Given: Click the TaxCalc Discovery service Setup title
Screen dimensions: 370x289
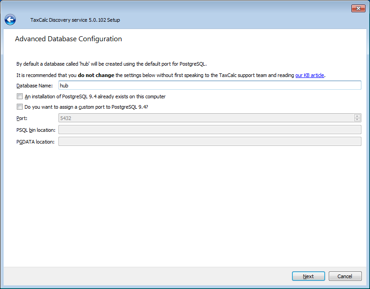Looking at the screenshot, I should click(75, 20).
